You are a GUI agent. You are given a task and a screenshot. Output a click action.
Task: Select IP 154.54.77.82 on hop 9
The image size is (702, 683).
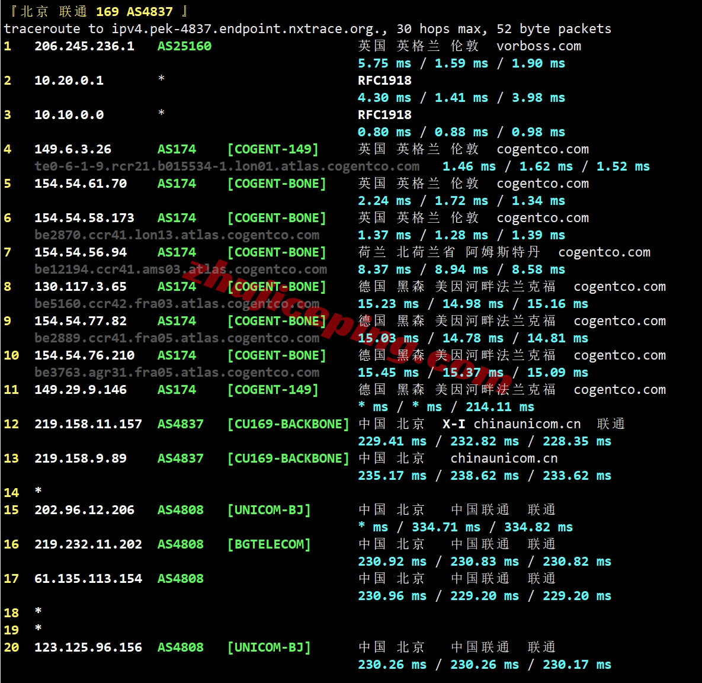[81, 321]
